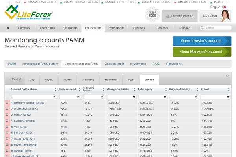This screenshot has height=157, width=236.
Task: Click Open Investor's account button
Action: tap(202, 41)
